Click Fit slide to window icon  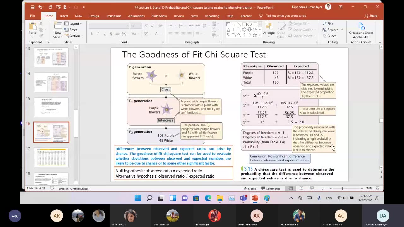(x=377, y=189)
